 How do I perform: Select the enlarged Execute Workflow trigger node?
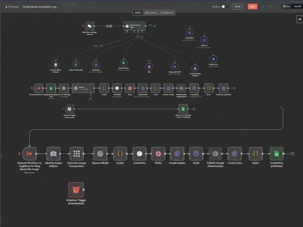coord(29,154)
